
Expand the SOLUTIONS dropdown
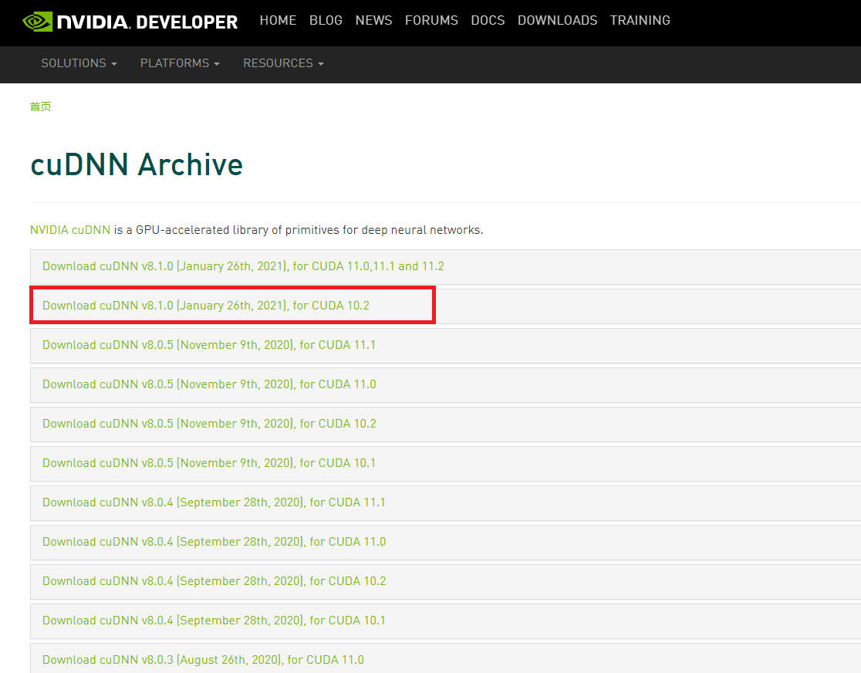tap(79, 63)
